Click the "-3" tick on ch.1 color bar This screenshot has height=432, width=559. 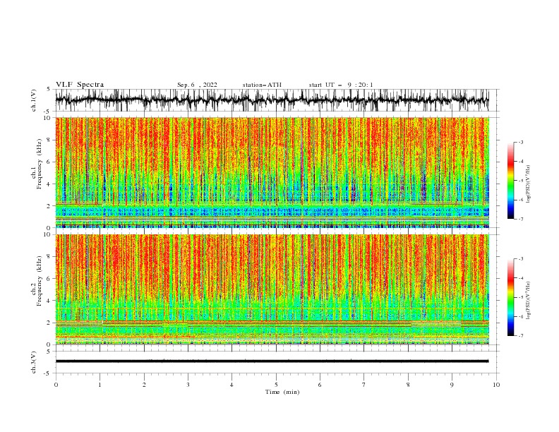click(x=521, y=142)
